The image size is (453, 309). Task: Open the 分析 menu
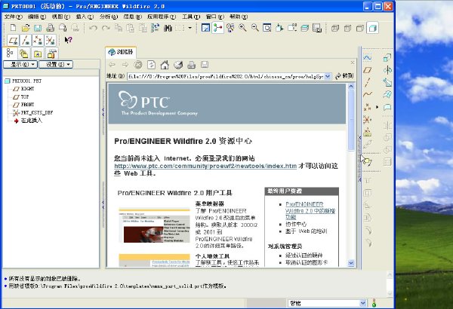click(109, 17)
